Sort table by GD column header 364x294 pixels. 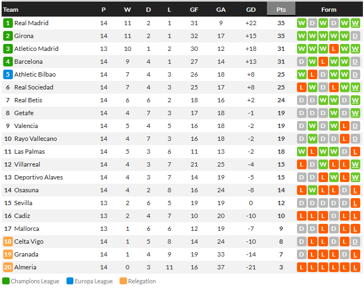(251, 10)
